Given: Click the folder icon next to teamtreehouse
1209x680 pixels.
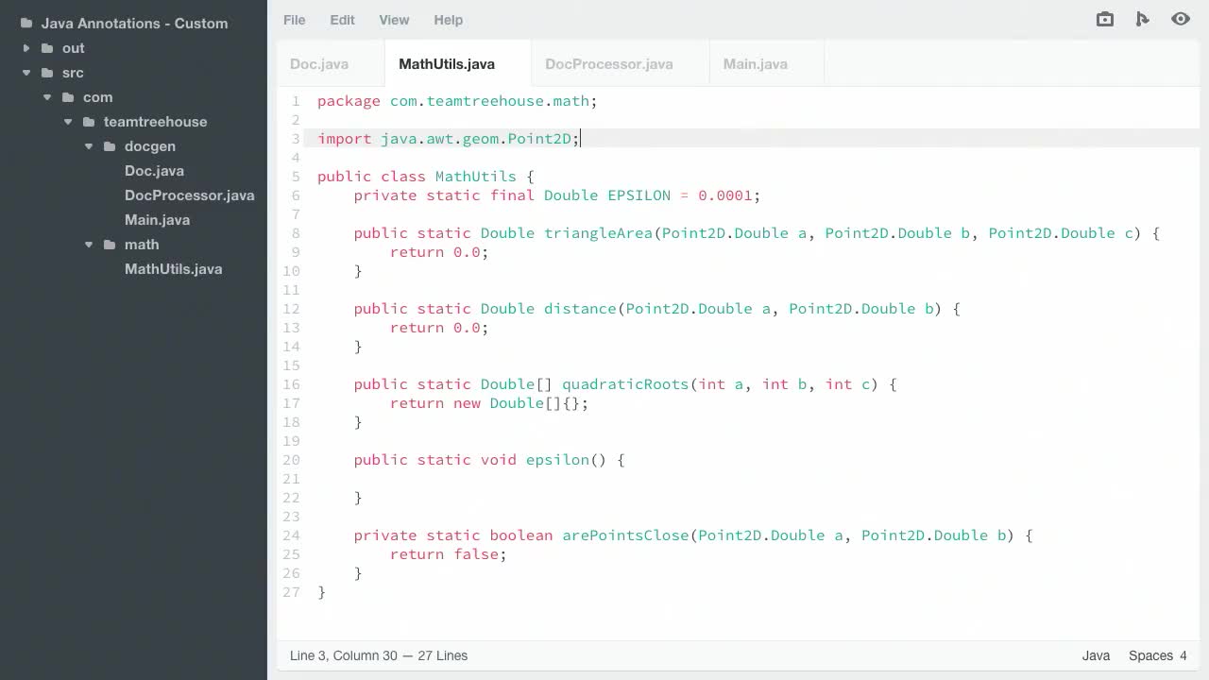Looking at the screenshot, I should (x=88, y=122).
